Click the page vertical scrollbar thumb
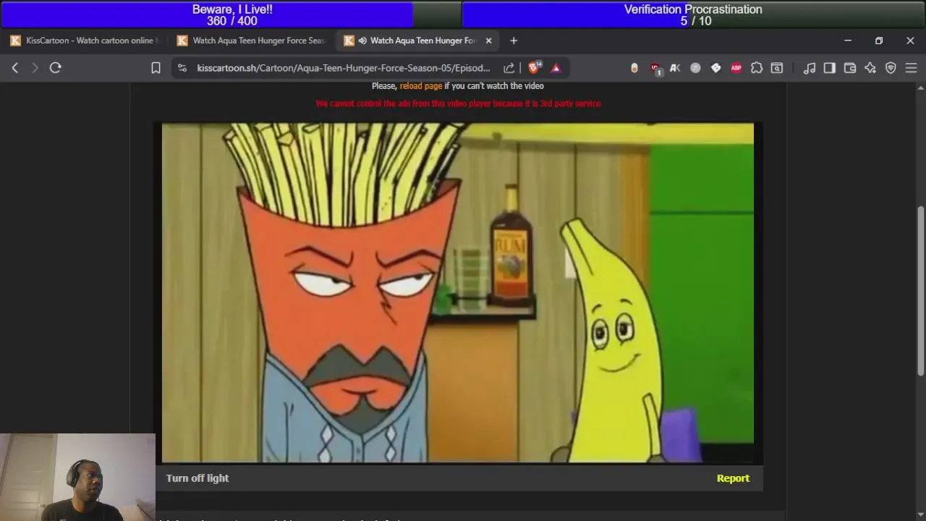The image size is (926, 521). pyautogui.click(x=921, y=291)
